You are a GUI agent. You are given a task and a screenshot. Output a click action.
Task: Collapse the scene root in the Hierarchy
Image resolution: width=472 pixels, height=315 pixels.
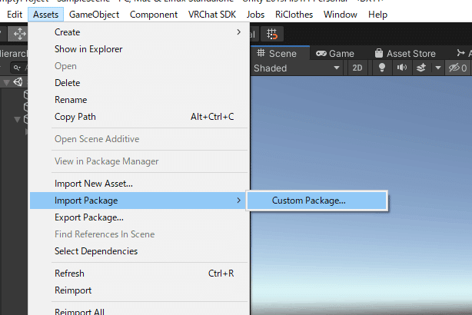click(6, 82)
